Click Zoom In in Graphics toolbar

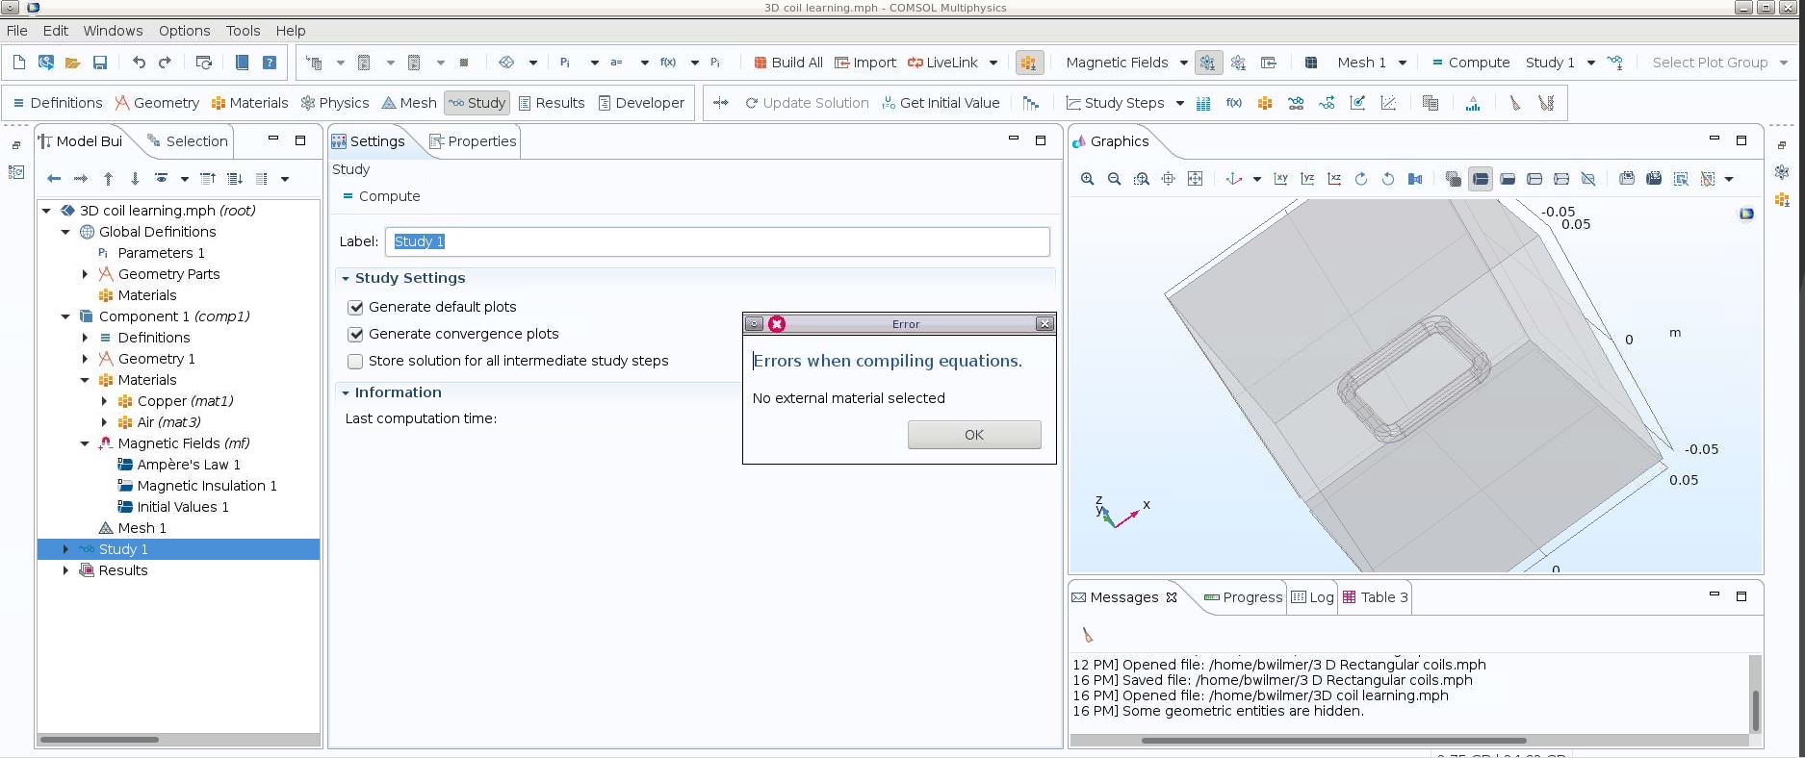1087,179
